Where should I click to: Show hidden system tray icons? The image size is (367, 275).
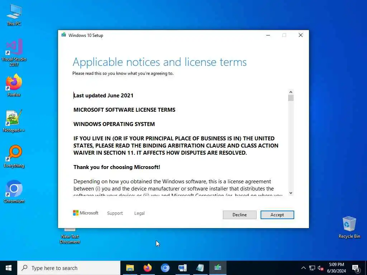[x=303, y=268]
